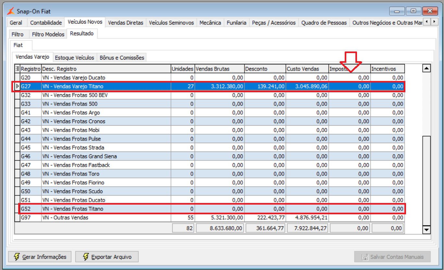Viewport: 444px width, 270px height.
Task: Select row VN - Vendas Frotas Argo
Action: [x=210, y=113]
